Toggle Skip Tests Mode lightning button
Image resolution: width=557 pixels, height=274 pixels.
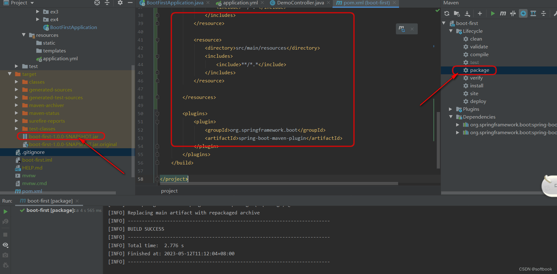(523, 13)
